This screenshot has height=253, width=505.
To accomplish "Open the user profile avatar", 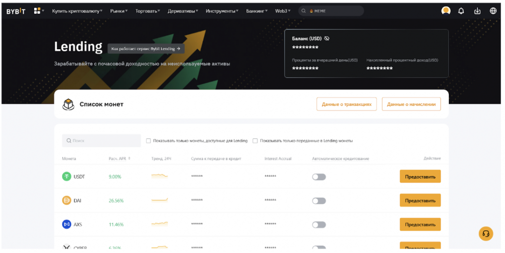I will pos(446,11).
